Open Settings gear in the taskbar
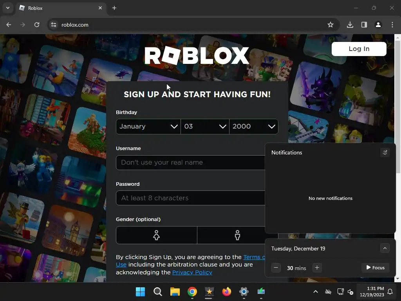Screen dimensions: 401x301 (x=244, y=292)
